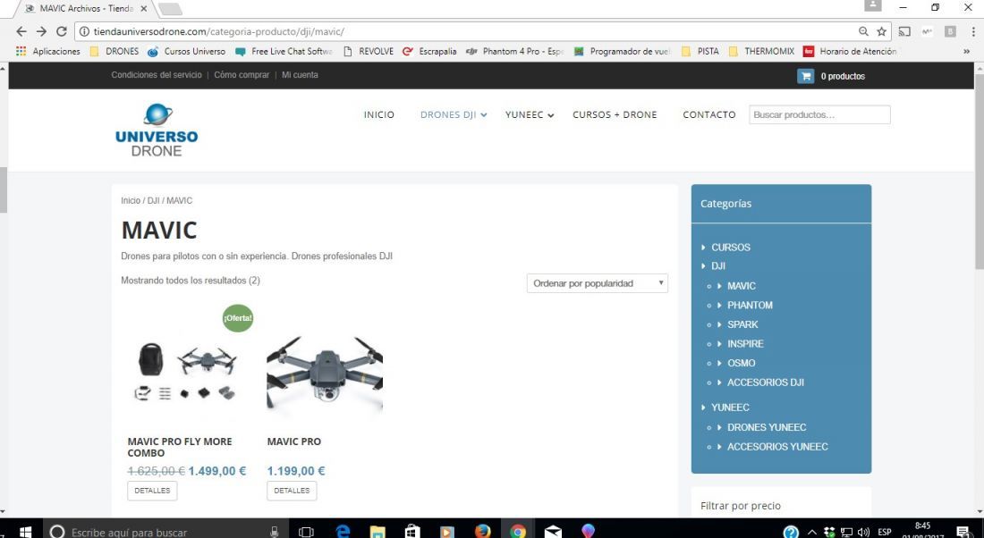
Task: Launch Microsoft Edge from the taskbar
Action: (343, 532)
